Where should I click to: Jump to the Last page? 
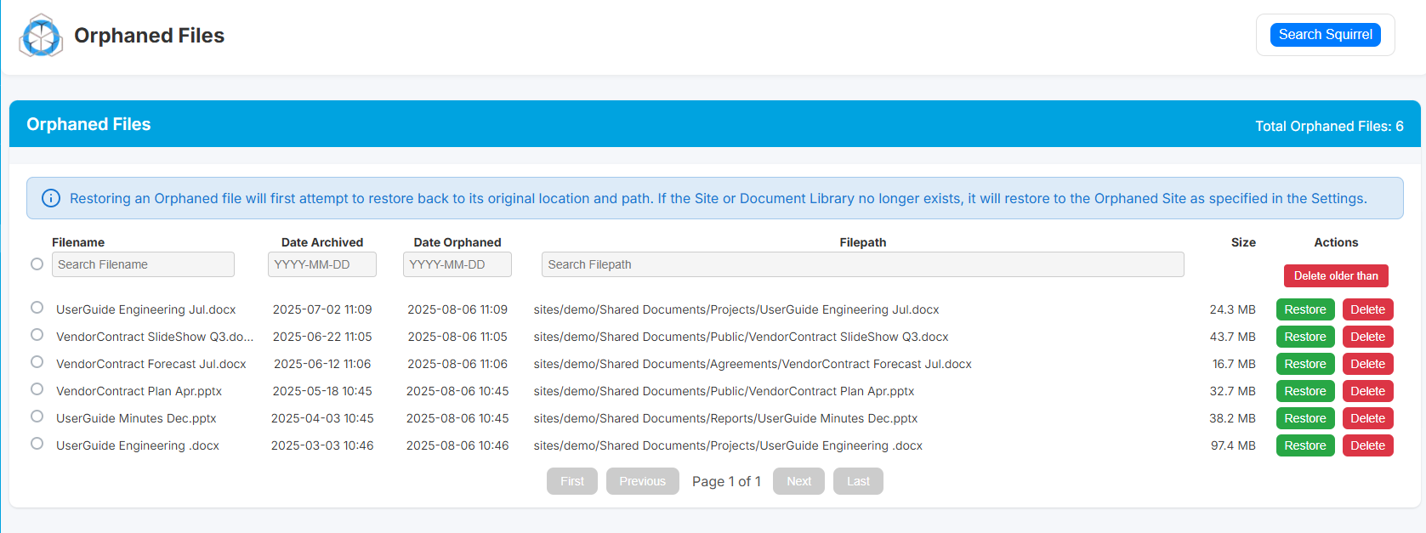[x=858, y=481]
